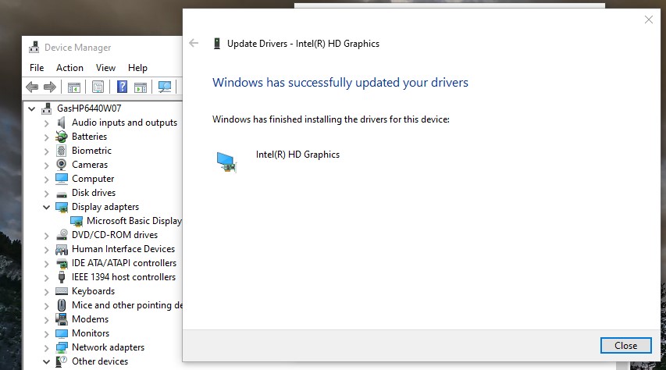Expand the Disk drives node chevron
This screenshot has height=370, width=666.
click(x=46, y=194)
